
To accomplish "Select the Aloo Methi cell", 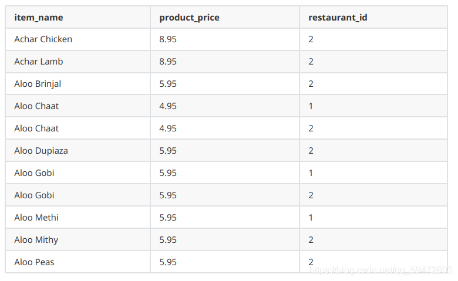I will (x=78, y=218).
